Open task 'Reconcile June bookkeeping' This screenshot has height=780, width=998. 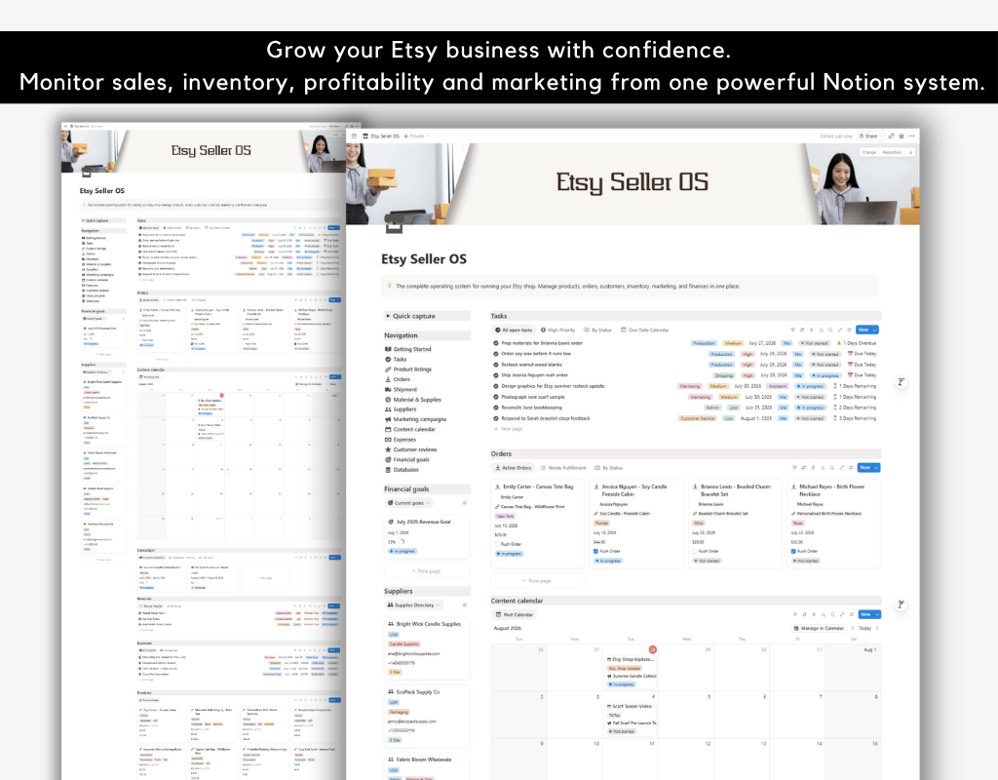pos(531,408)
